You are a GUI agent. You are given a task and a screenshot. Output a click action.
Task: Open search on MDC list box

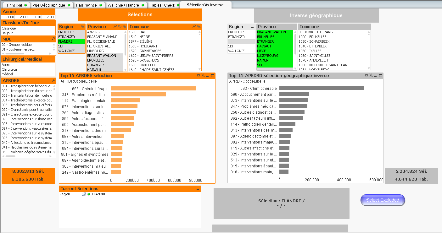tap(53, 39)
